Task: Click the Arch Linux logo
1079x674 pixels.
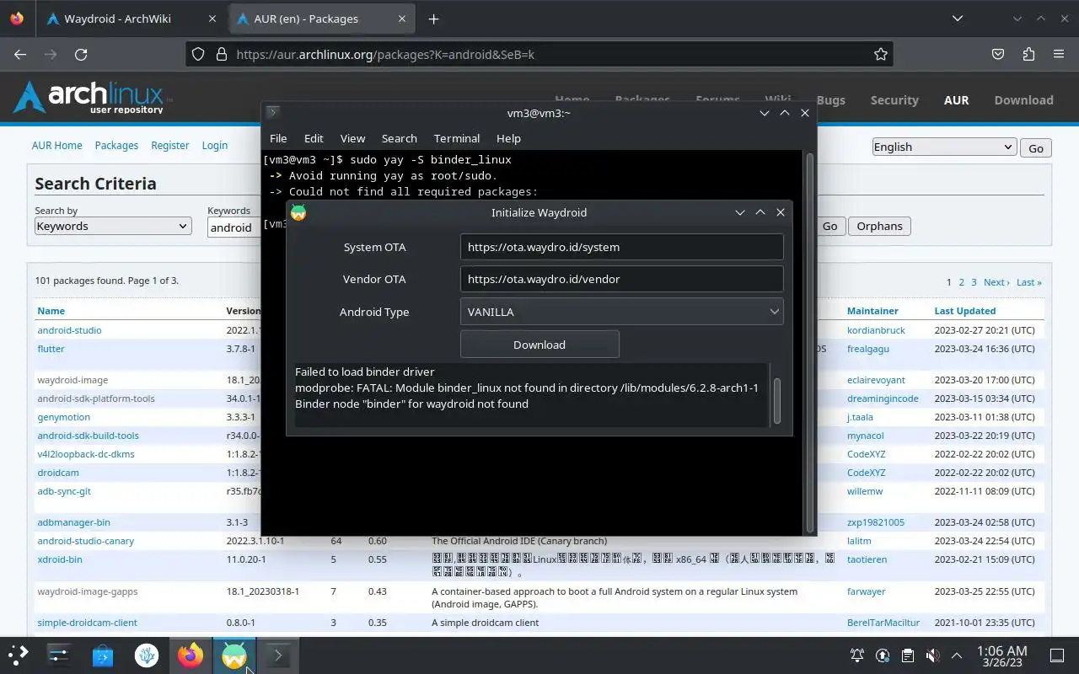Action: pos(91,98)
